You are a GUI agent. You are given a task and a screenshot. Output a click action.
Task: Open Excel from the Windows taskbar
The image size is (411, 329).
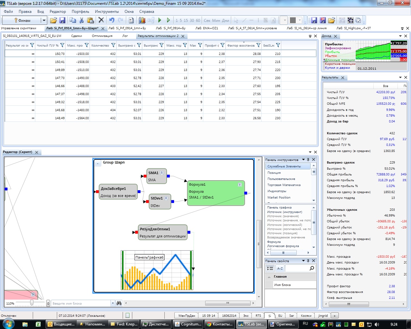(x=38, y=324)
